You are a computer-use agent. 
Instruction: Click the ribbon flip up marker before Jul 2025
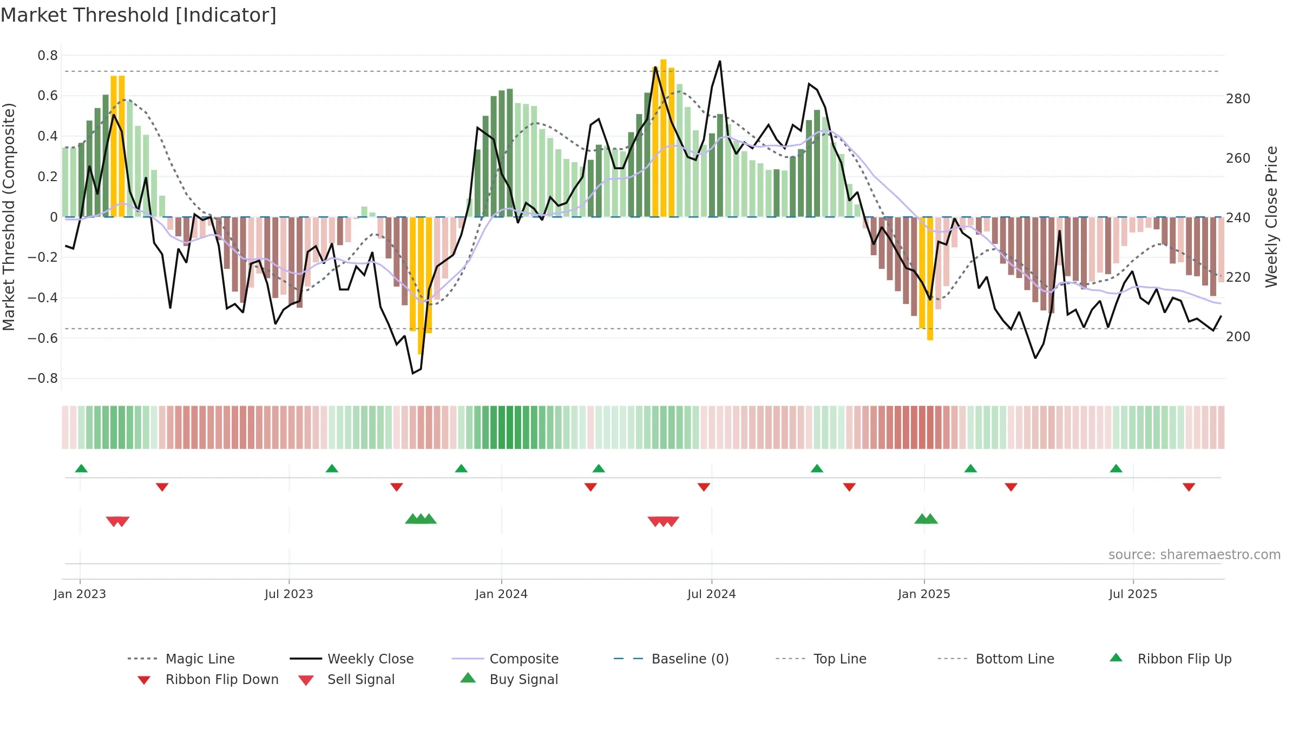click(x=1116, y=468)
